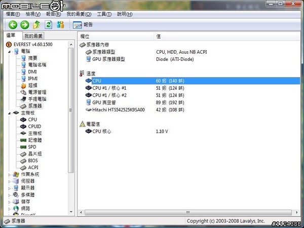The image size is (304, 228).
Task: Open the SPD memory module icon
Action: click(x=23, y=147)
